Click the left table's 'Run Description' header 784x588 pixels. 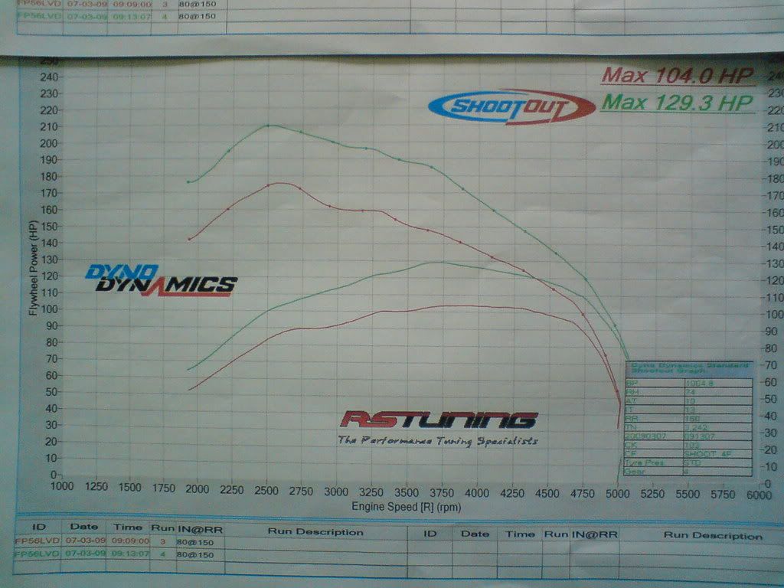tap(315, 531)
